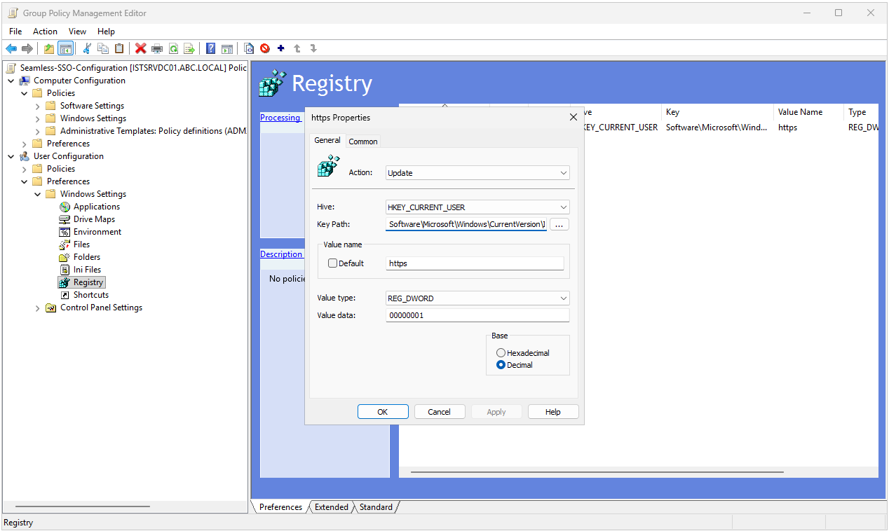Click the Print icon in toolbar
Image resolution: width=889 pixels, height=531 pixels.
point(157,48)
